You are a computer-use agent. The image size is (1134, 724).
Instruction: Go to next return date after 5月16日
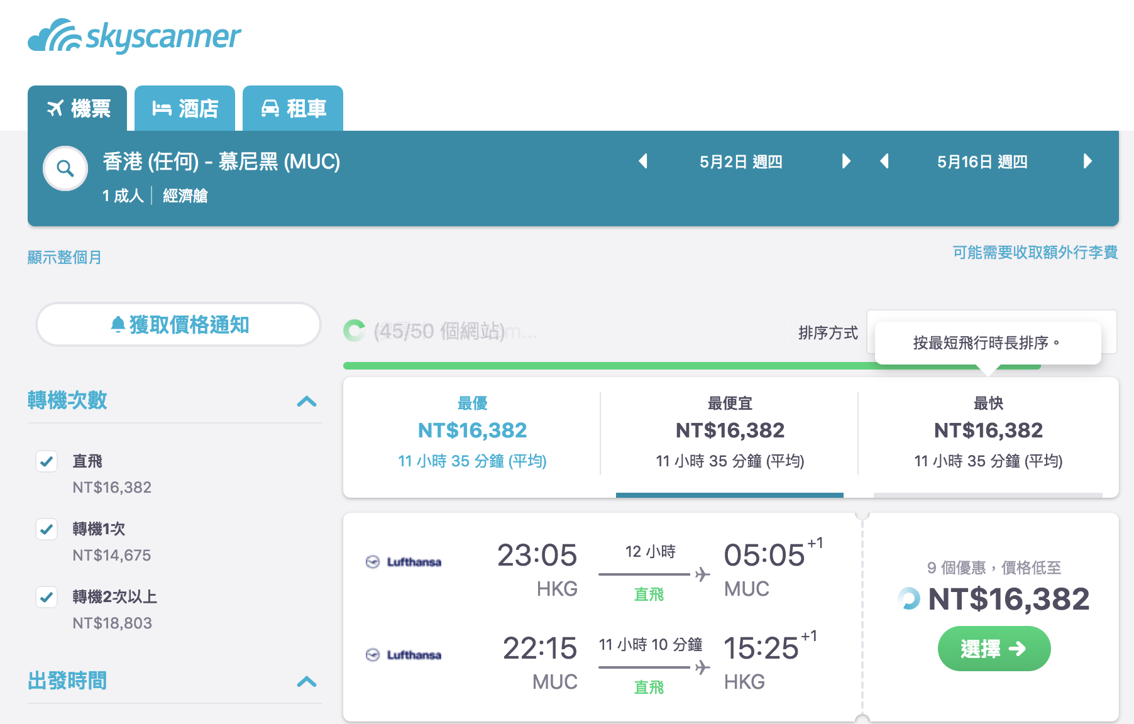point(1088,162)
